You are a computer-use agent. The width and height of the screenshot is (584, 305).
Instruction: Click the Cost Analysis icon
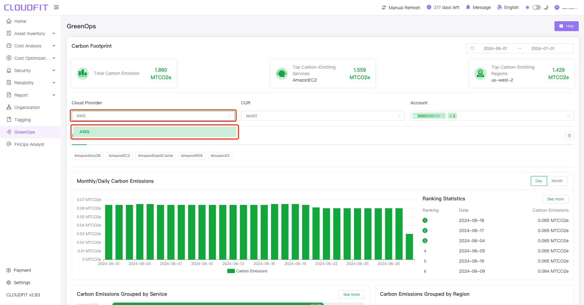point(9,46)
